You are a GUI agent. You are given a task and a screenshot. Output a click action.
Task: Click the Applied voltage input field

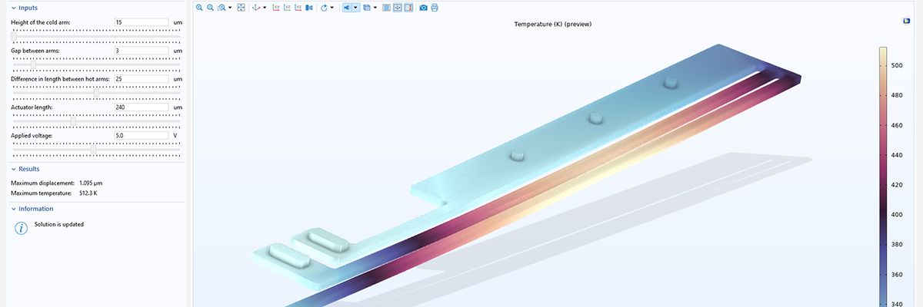coord(141,135)
